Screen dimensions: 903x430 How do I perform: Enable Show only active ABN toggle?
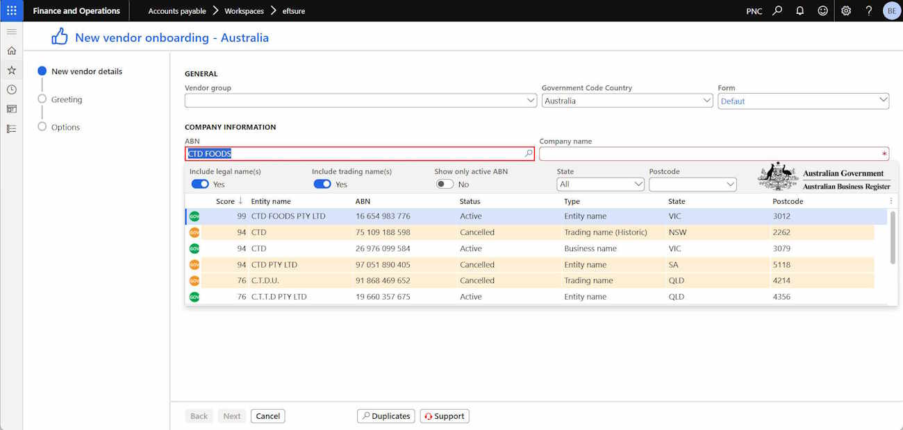(x=445, y=184)
